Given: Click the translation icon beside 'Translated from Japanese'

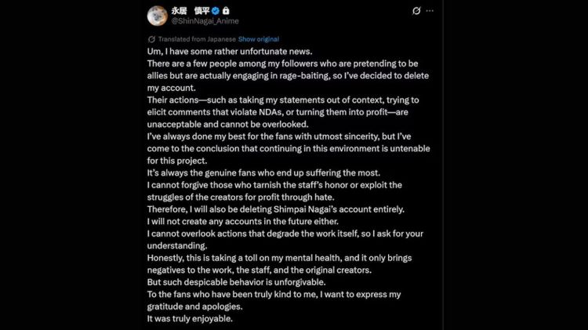Looking at the screenshot, I should tap(151, 38).
